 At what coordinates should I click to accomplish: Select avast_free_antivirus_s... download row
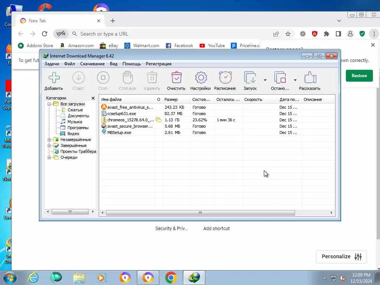[x=217, y=107]
